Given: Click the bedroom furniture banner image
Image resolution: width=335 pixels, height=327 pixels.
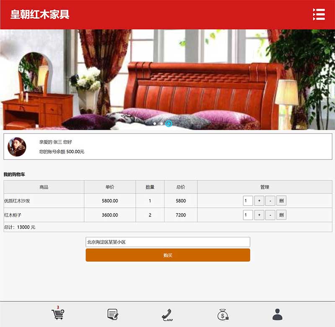Looking at the screenshot, I should tap(167, 80).
